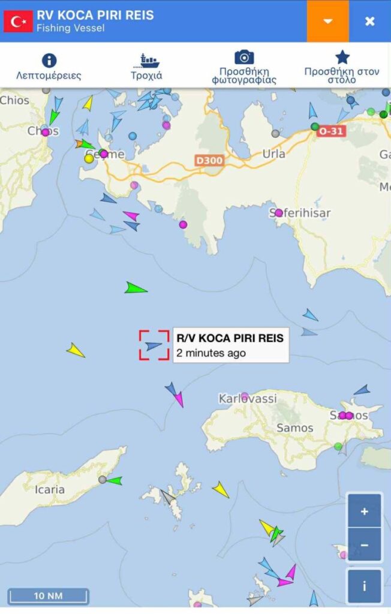
Task: Click the R/V KOCA PIRI REIS label popup
Action: coord(231,345)
